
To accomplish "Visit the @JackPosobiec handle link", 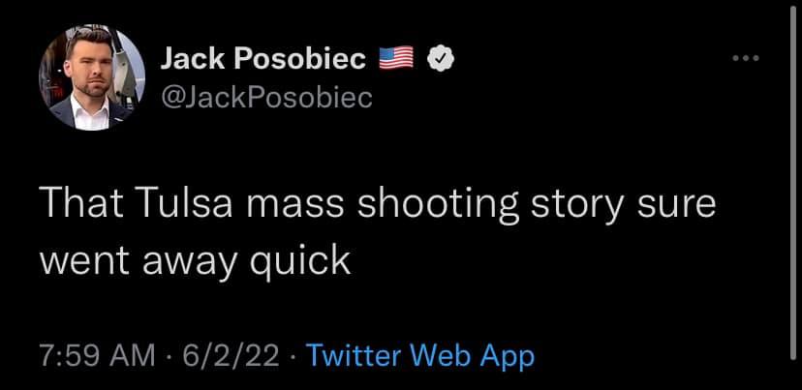I will click(264, 98).
